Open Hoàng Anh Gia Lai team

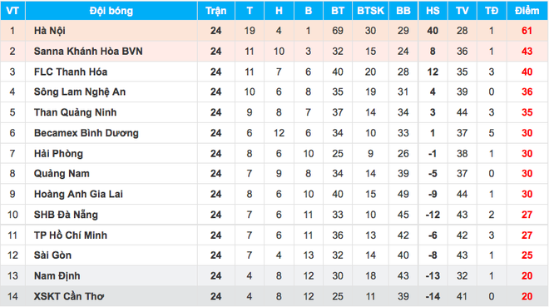tap(78, 195)
